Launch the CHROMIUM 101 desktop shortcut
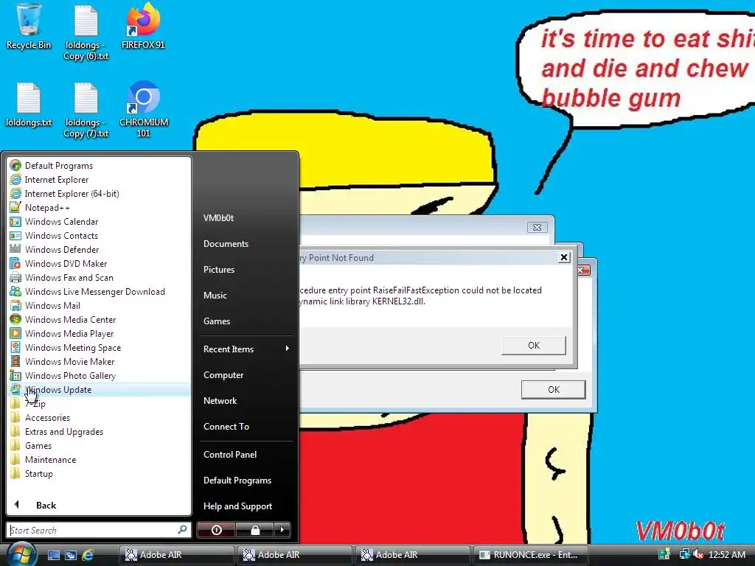The height and width of the screenshot is (566, 755). click(144, 111)
